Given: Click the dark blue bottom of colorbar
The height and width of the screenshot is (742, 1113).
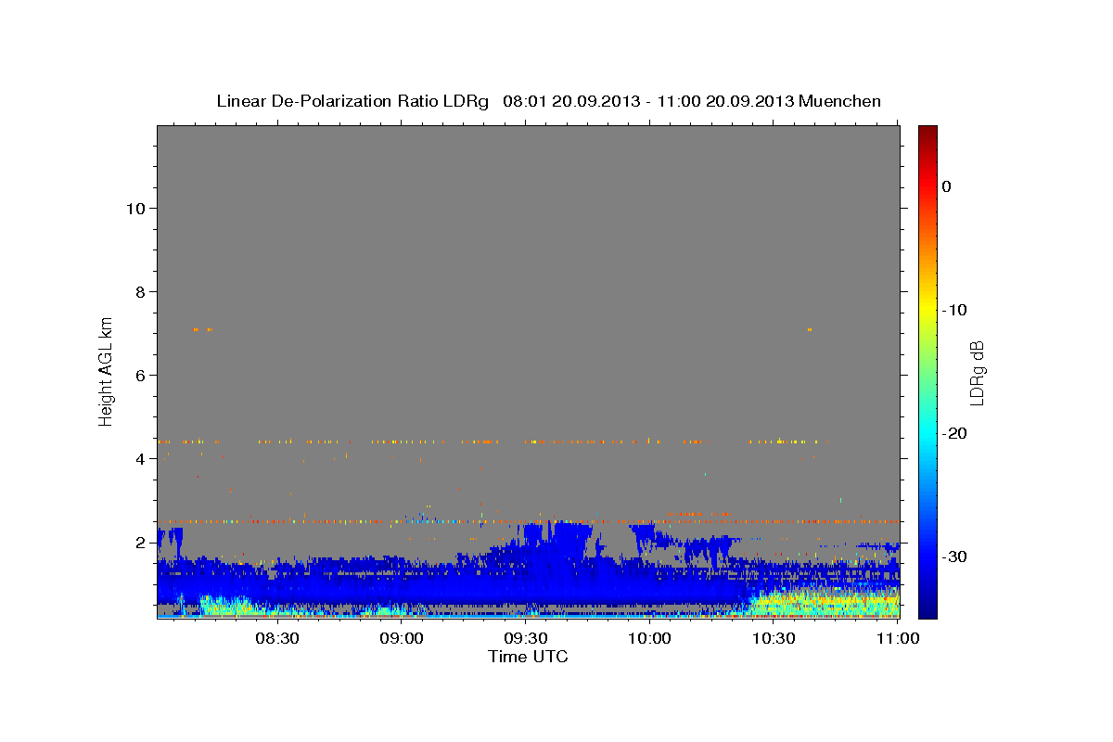Looking at the screenshot, I should point(927,612).
